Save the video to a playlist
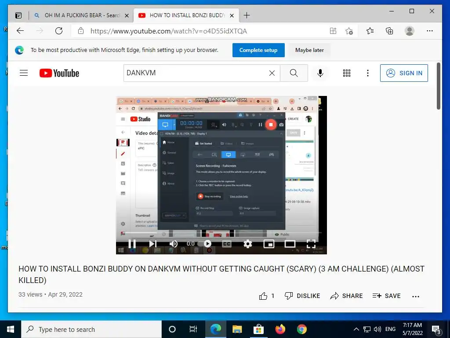The height and width of the screenshot is (338, 450). [386, 296]
